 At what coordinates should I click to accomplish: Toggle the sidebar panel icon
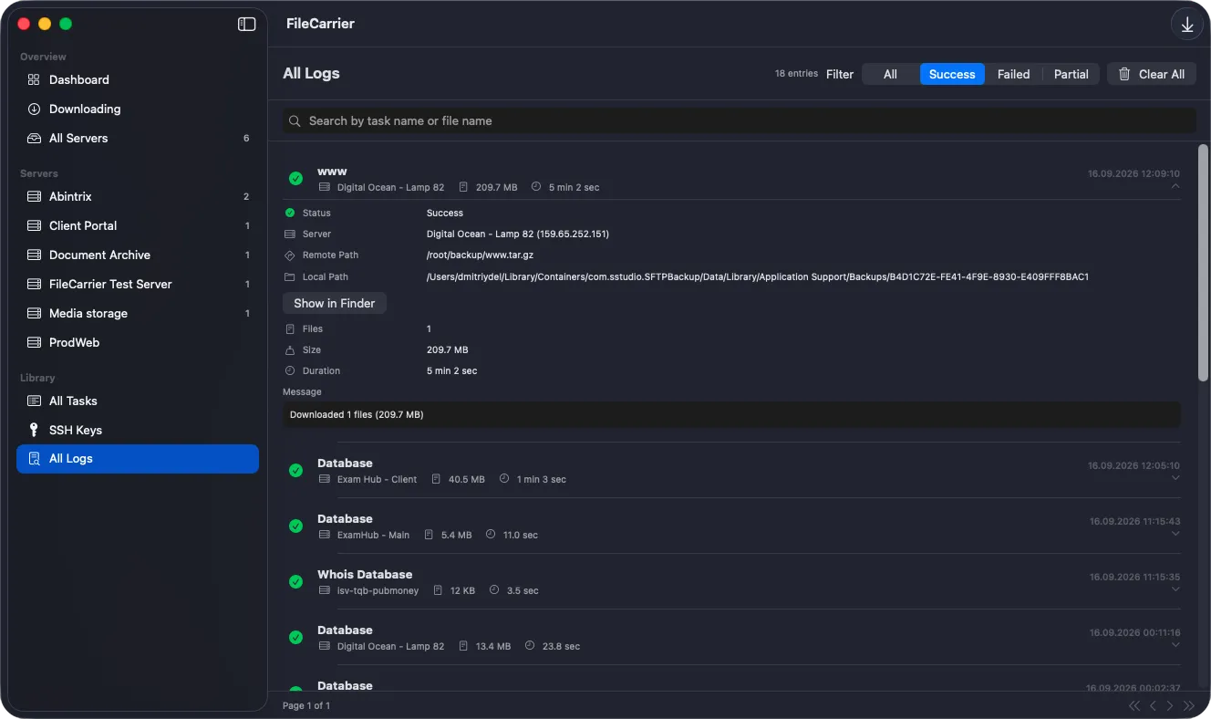pyautogui.click(x=246, y=25)
